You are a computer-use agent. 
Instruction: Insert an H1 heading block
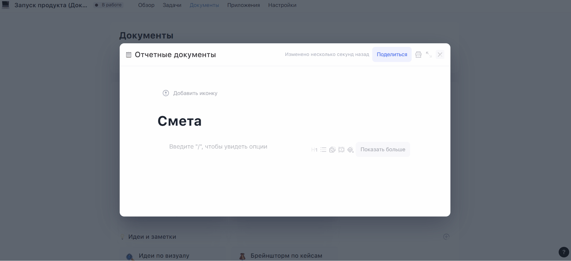314,150
